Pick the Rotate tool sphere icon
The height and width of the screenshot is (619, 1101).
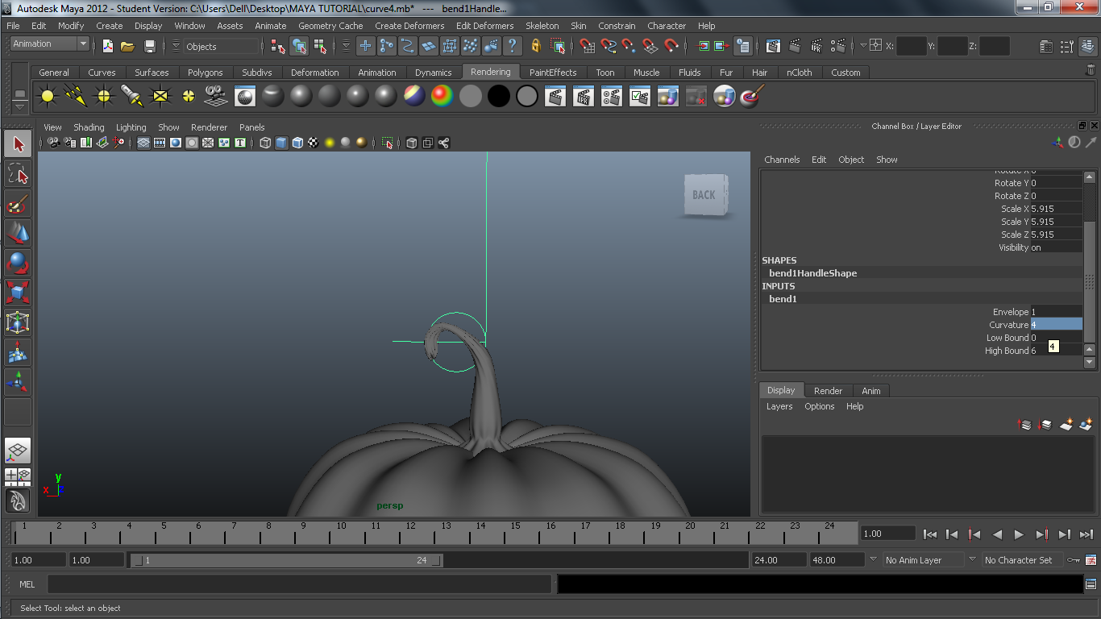(18, 263)
